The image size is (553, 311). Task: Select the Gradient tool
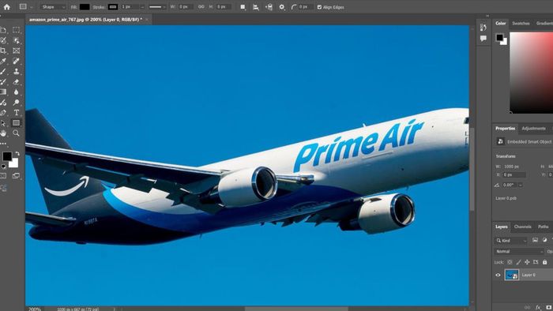pyautogui.click(x=3, y=92)
